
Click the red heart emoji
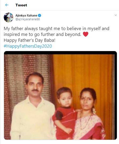tap(86, 34)
